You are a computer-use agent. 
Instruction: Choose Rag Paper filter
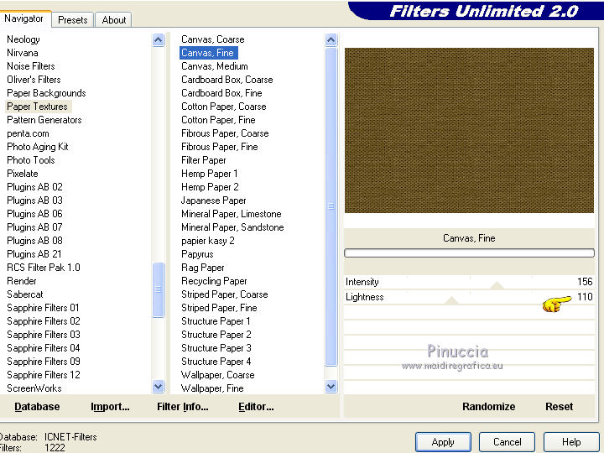click(203, 268)
